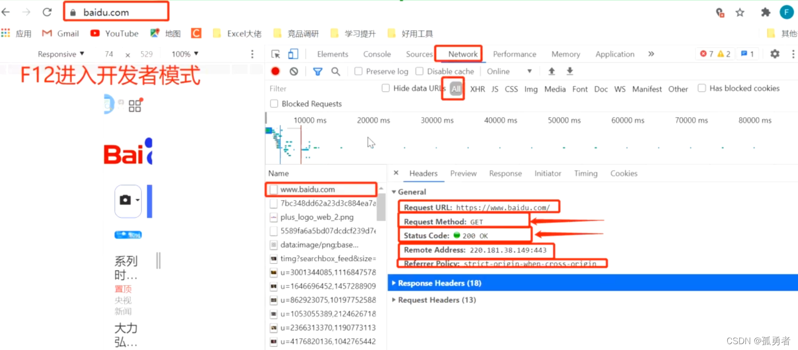Filter requests by JS
This screenshot has width=798, height=350.
click(495, 89)
